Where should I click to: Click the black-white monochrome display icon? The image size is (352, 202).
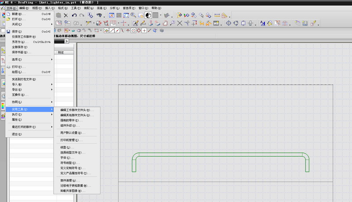148,15
